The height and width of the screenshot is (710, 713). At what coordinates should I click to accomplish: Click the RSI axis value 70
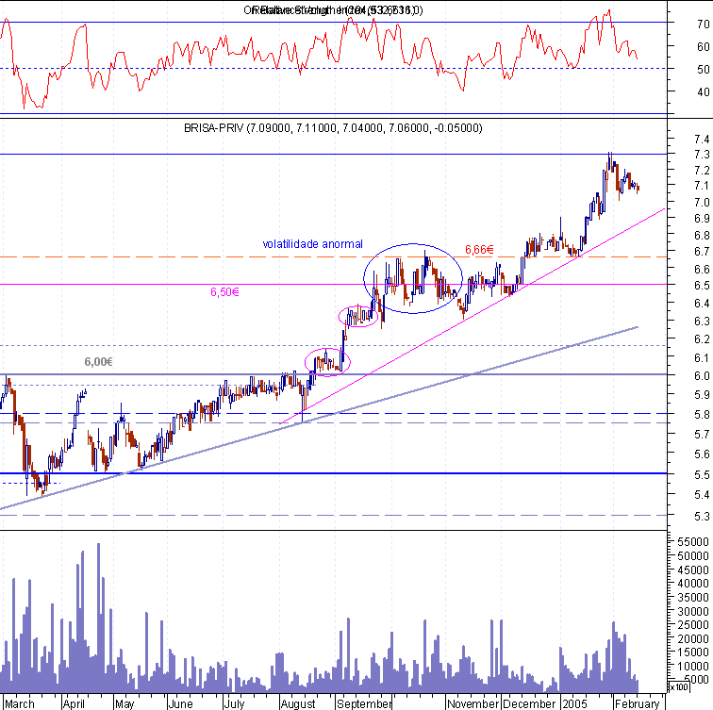(x=703, y=25)
